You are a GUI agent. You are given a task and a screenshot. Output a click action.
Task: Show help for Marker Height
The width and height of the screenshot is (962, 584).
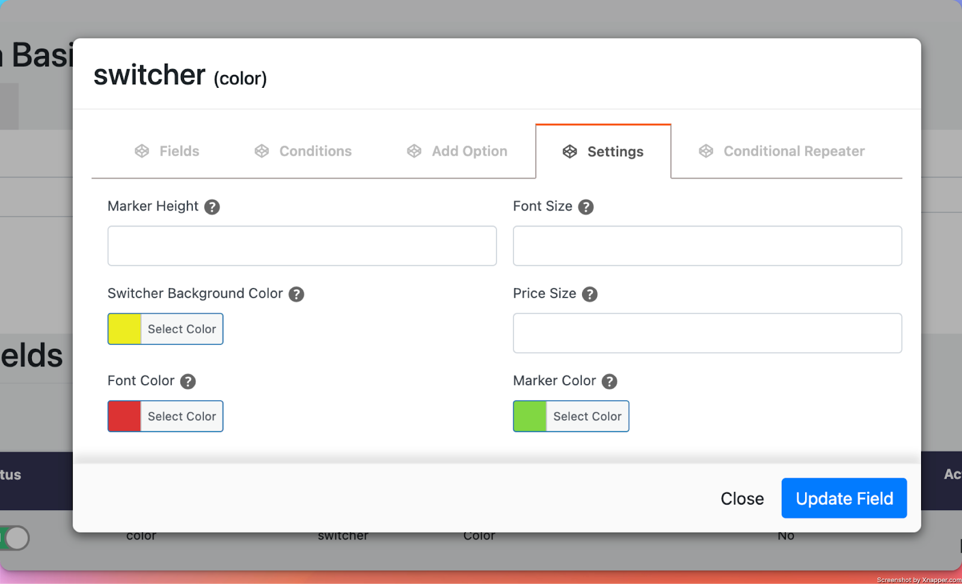click(x=212, y=207)
